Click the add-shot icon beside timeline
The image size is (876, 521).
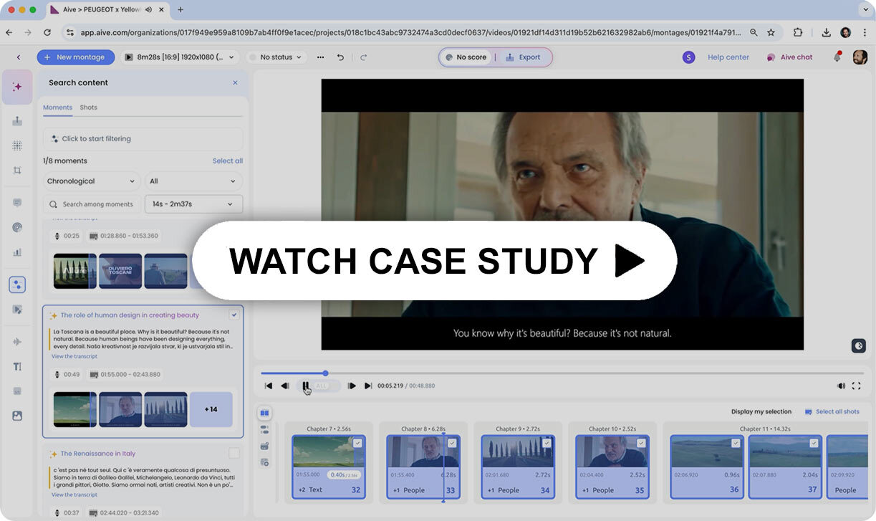(x=265, y=462)
